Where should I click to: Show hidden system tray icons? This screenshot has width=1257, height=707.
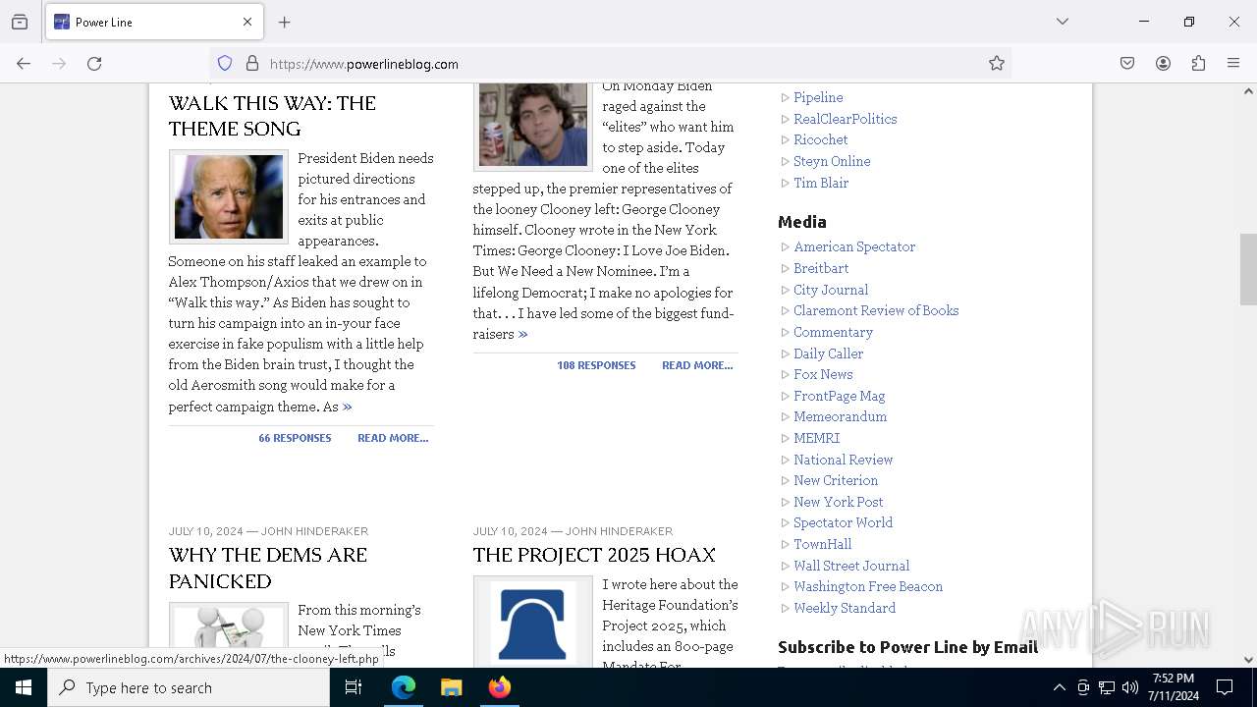click(x=1059, y=687)
